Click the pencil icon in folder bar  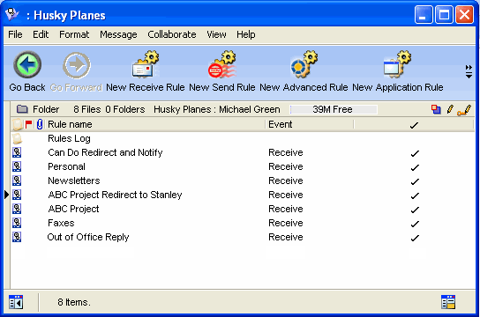point(450,109)
